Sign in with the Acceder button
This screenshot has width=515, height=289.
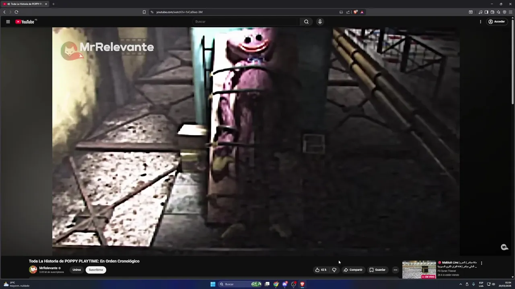(496, 22)
